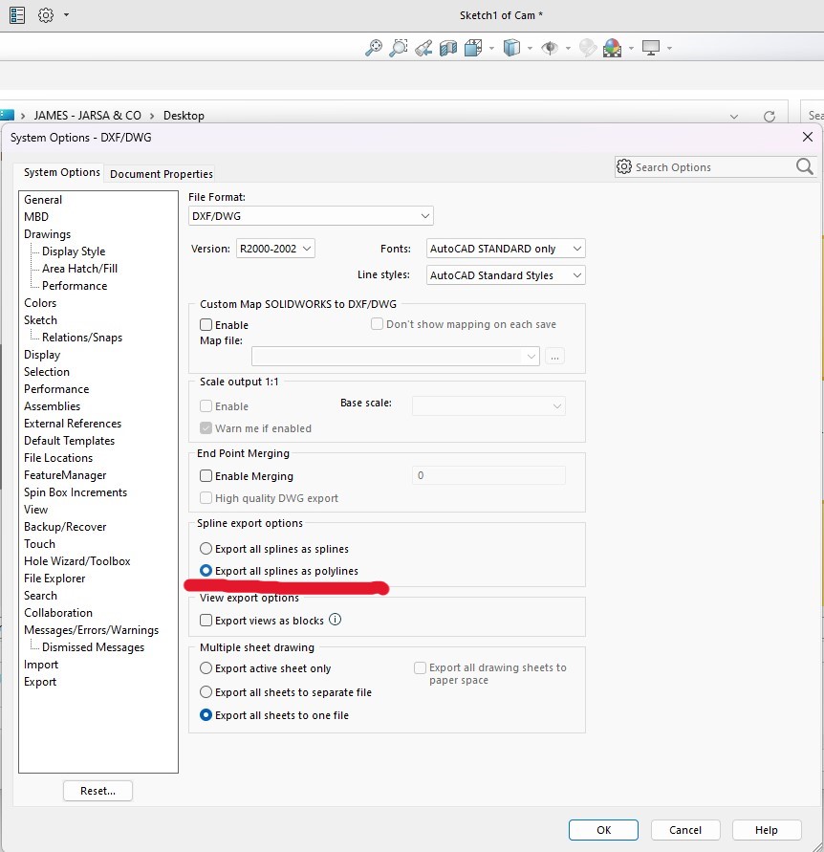Select Relations/Snaps under Sketch
The height and width of the screenshot is (852, 824).
click(82, 338)
